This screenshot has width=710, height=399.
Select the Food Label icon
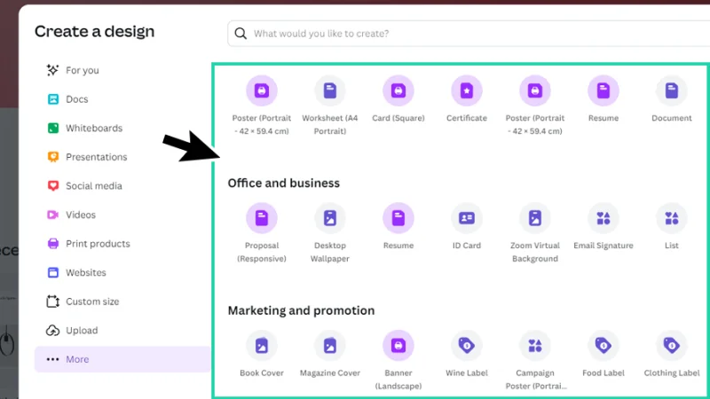603,346
